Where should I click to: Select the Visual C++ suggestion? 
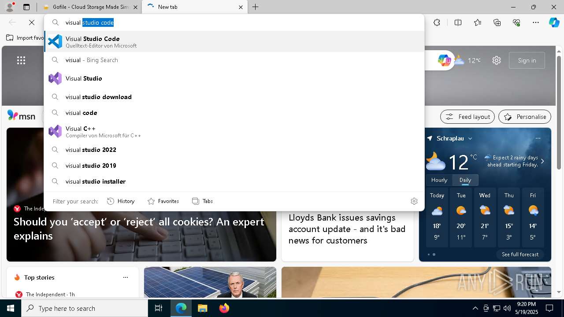coord(234,131)
